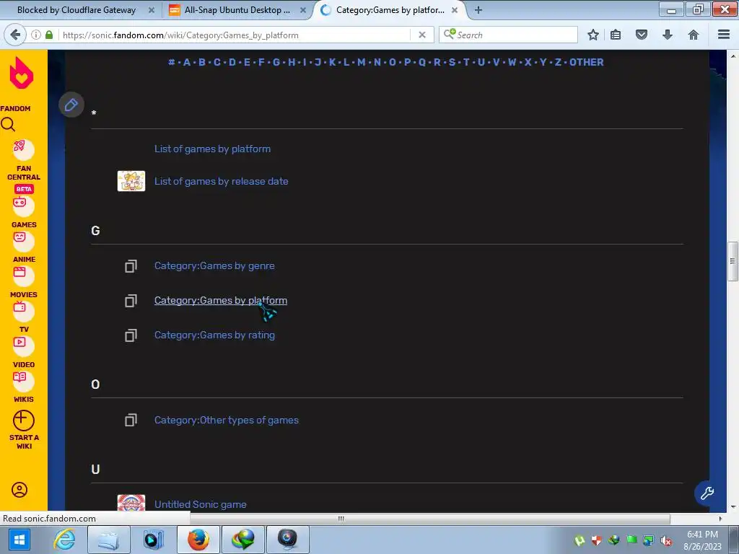Show bookmarks list icon
Image resolution: width=739 pixels, height=554 pixels.
(616, 35)
